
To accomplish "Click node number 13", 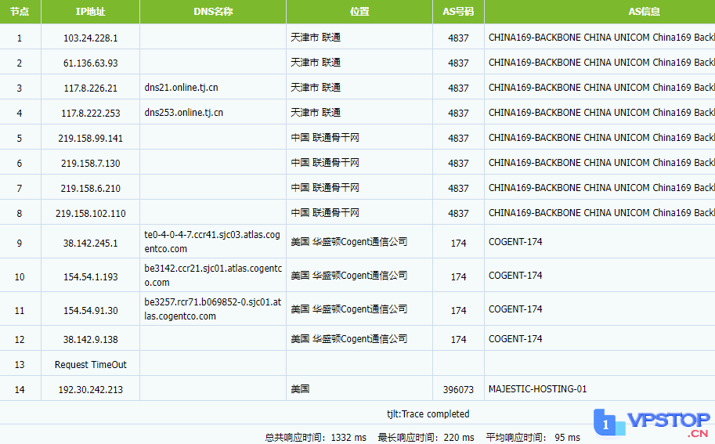I will [19, 365].
